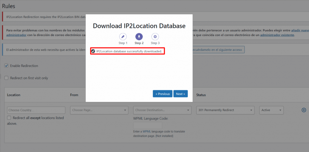Open the Active status dropdown
This screenshot has height=152, width=309.
click(271, 110)
